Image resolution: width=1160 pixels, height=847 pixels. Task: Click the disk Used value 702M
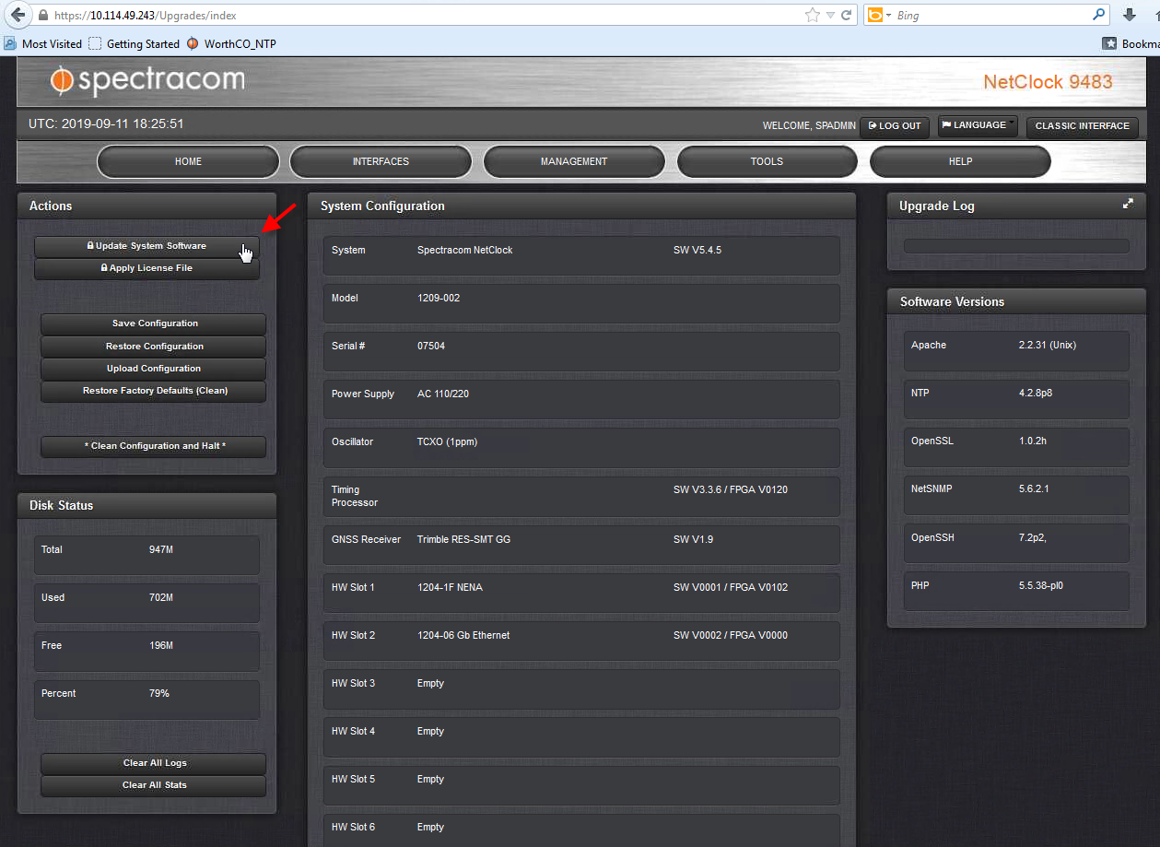[161, 597]
